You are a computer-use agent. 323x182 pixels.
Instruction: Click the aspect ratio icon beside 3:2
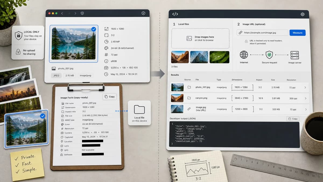106,35
